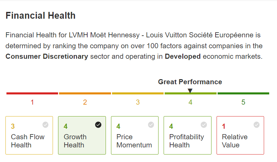Image resolution: width=277 pixels, height=162 pixels.
Task: Select the Profitability Health card
Action: tap(187, 135)
